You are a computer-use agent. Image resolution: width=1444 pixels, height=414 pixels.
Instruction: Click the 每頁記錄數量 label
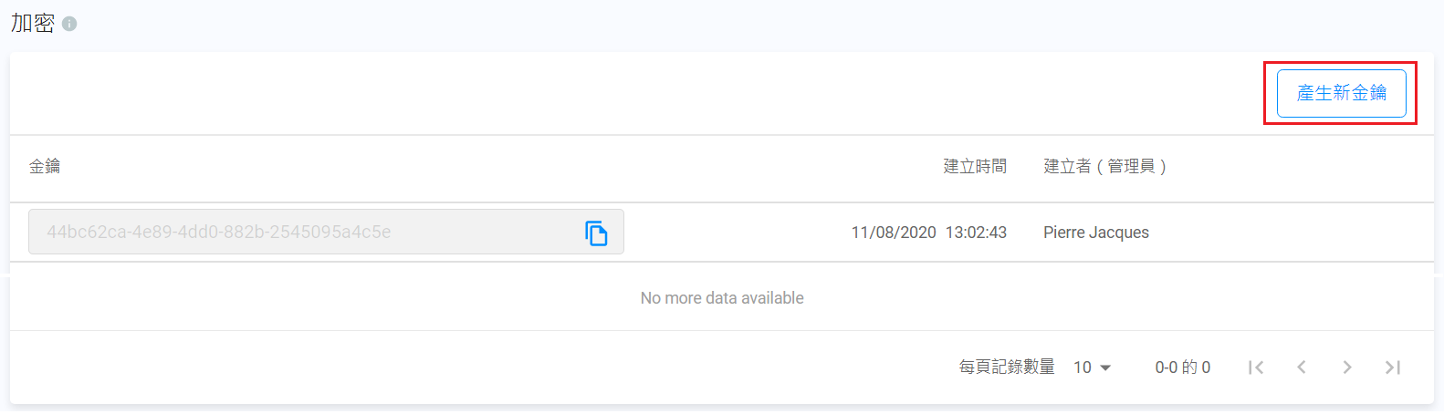pos(1007,367)
